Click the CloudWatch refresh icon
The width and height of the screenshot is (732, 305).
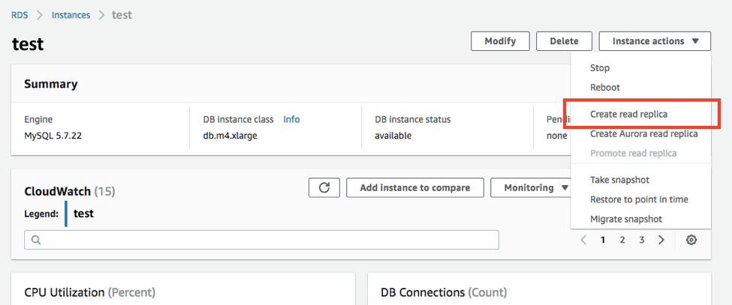pos(324,188)
